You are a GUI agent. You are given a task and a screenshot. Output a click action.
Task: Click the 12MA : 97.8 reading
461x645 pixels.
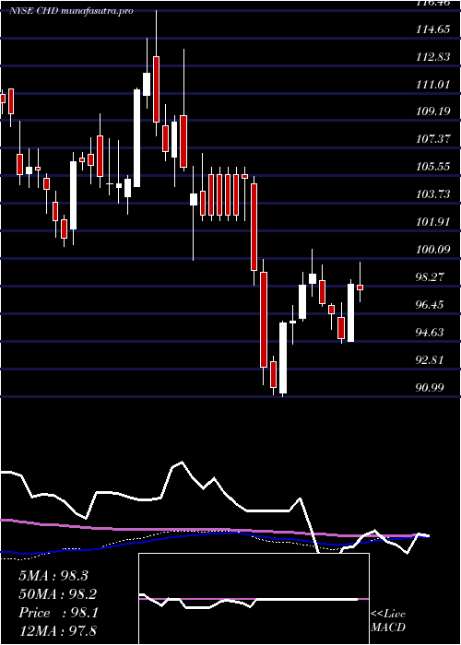tap(58, 631)
